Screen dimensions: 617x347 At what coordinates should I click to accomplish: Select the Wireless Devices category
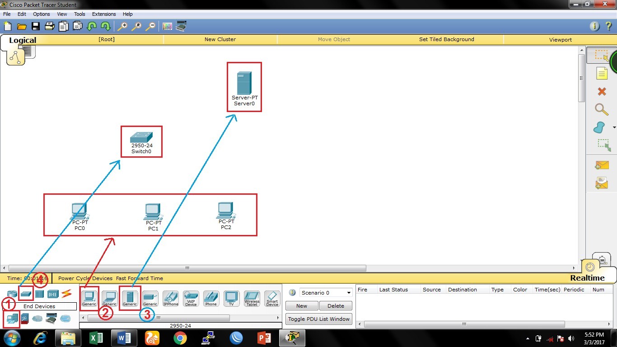[53, 293]
